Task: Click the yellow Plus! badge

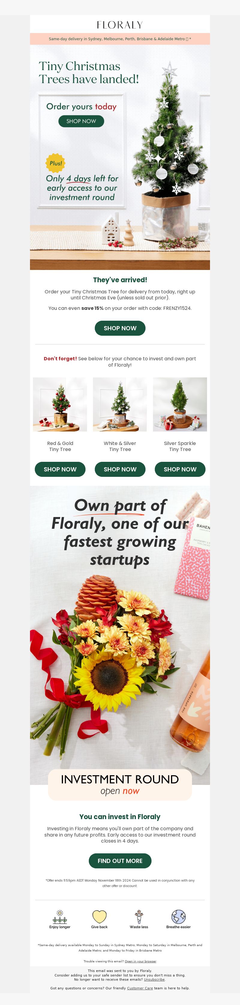Action: coord(55,163)
